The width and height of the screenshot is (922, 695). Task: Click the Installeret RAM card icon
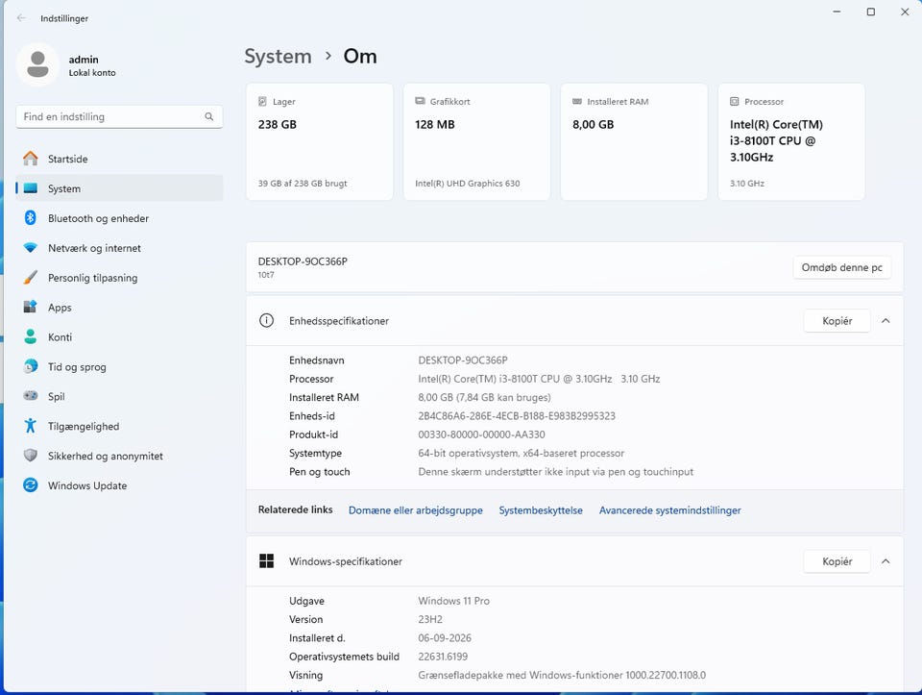point(577,101)
